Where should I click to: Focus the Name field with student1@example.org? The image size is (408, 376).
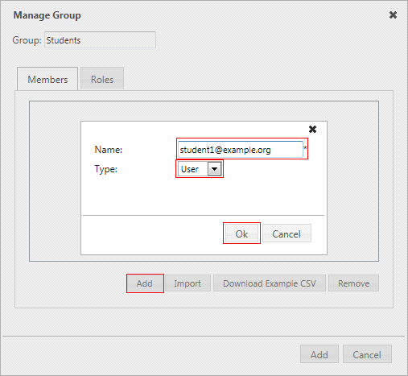tap(241, 150)
